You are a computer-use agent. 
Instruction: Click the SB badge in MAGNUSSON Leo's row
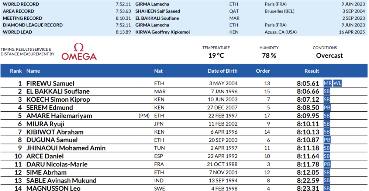[327, 188]
